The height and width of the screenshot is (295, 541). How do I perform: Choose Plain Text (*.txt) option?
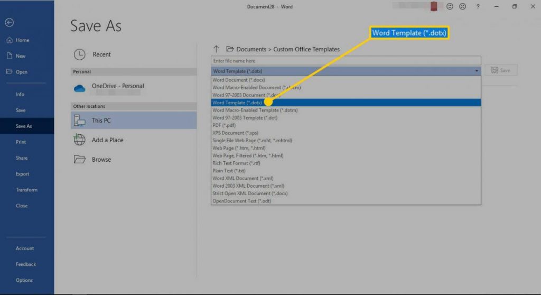346,171
